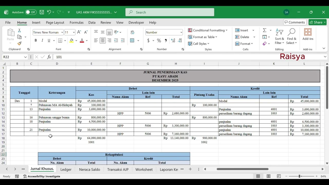Click Find & Select button
Image resolution: width=329 pixels, height=185 pixels.
(291, 36)
